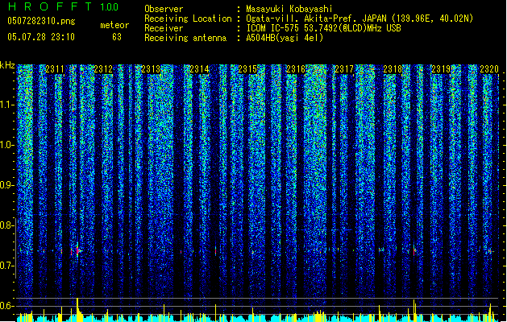507x322 pixels.
Task: Click the meteor label
Action: 114,25
